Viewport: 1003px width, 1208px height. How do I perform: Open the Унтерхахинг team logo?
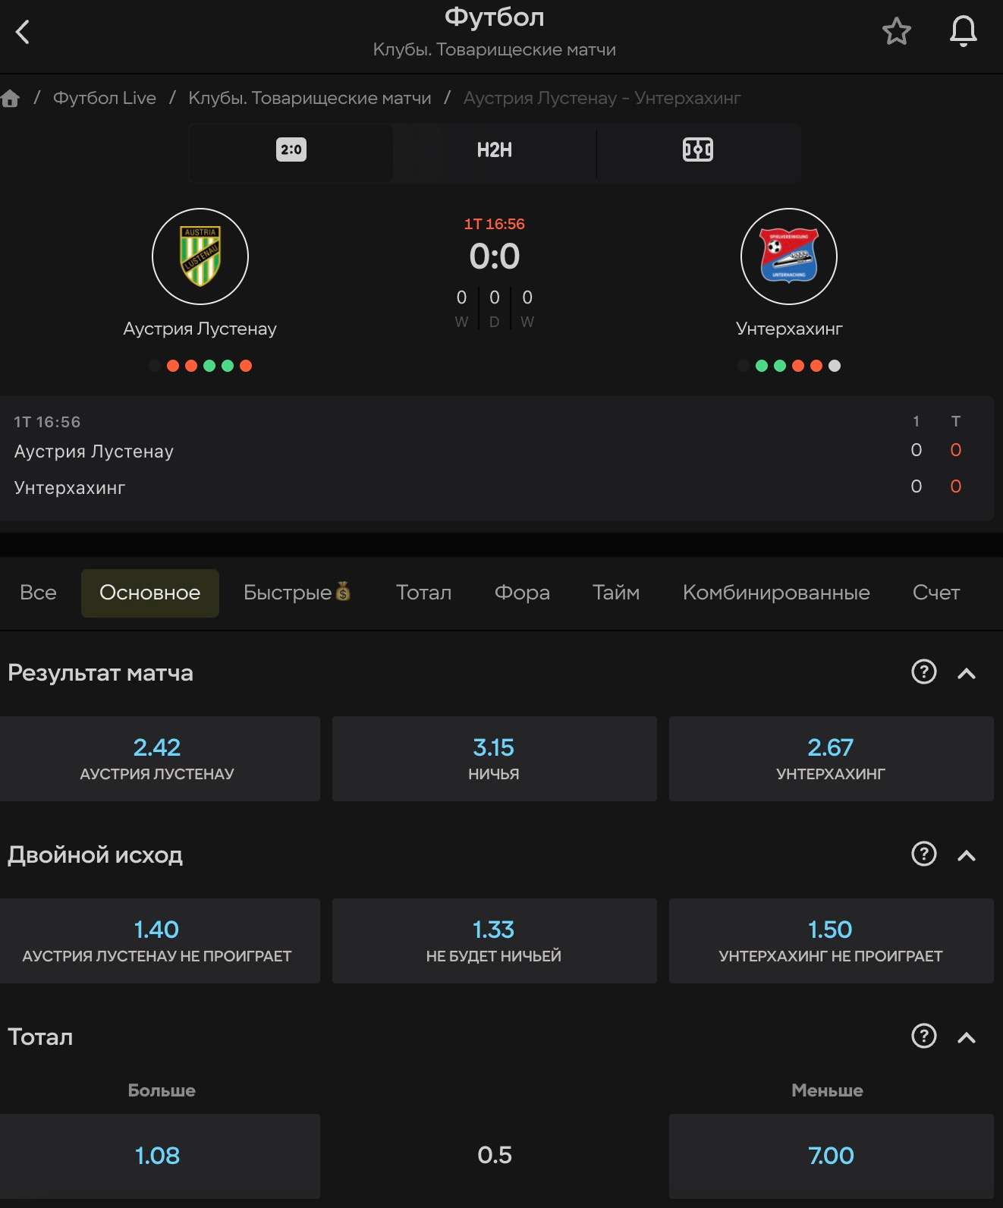789,256
